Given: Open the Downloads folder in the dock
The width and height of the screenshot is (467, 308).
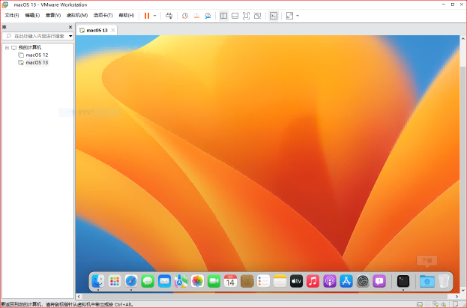Looking at the screenshot, I should (x=427, y=281).
